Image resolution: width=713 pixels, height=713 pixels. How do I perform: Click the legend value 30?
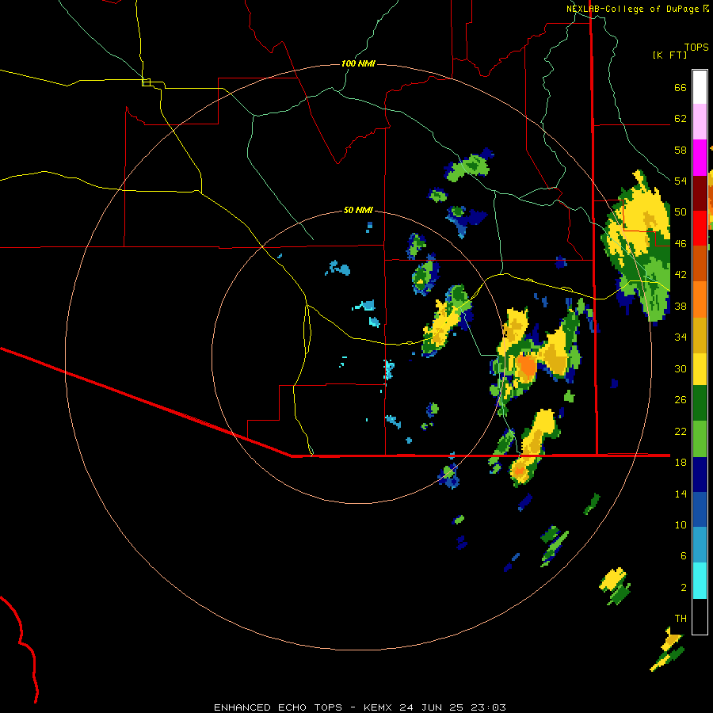tap(681, 368)
